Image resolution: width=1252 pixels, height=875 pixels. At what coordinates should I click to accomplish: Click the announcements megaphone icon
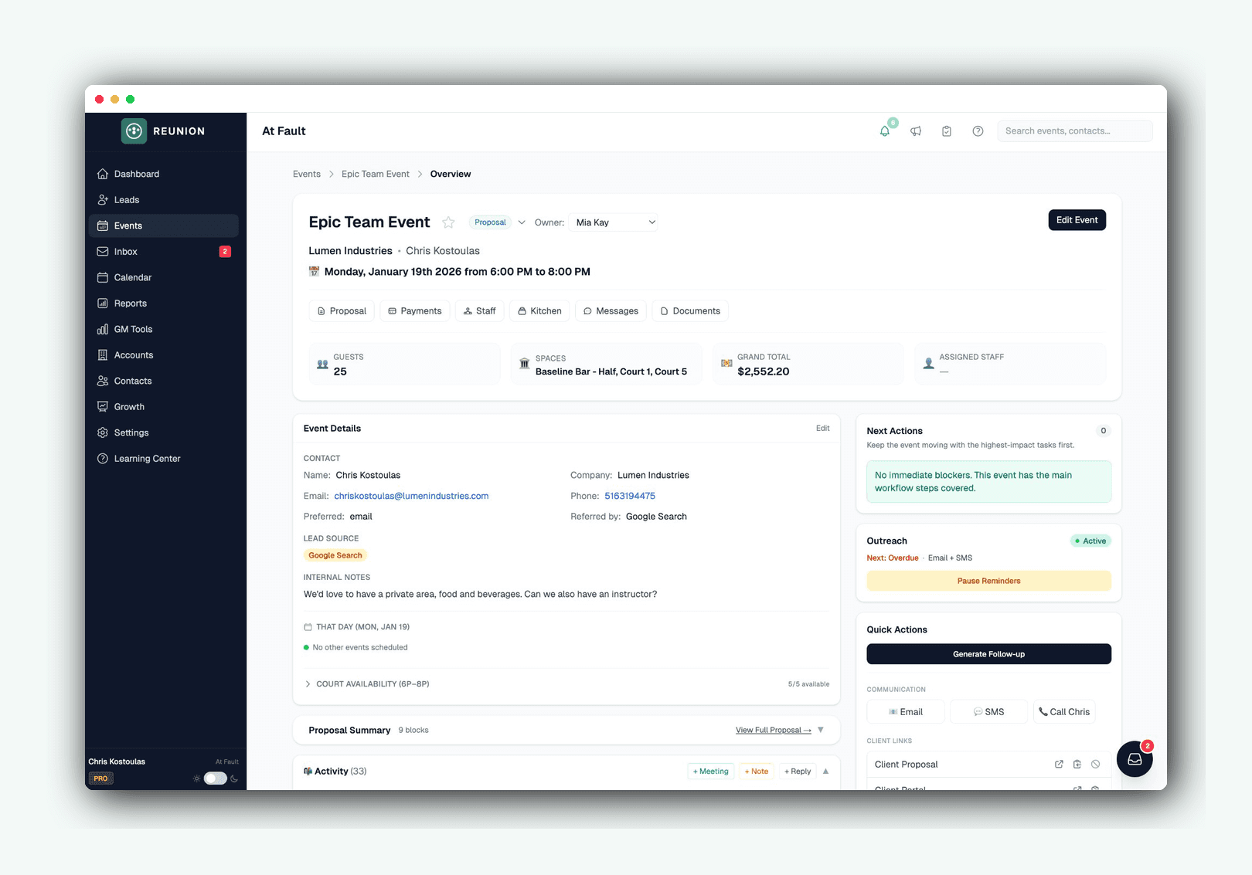tap(916, 131)
